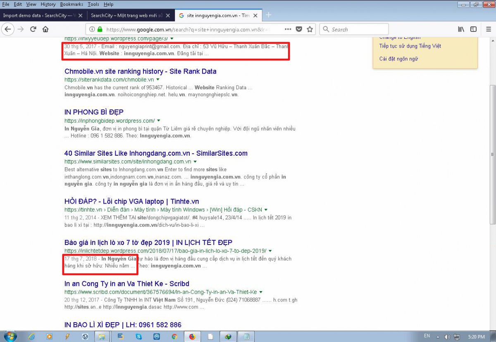Click the forward navigation arrow

(x=21, y=29)
